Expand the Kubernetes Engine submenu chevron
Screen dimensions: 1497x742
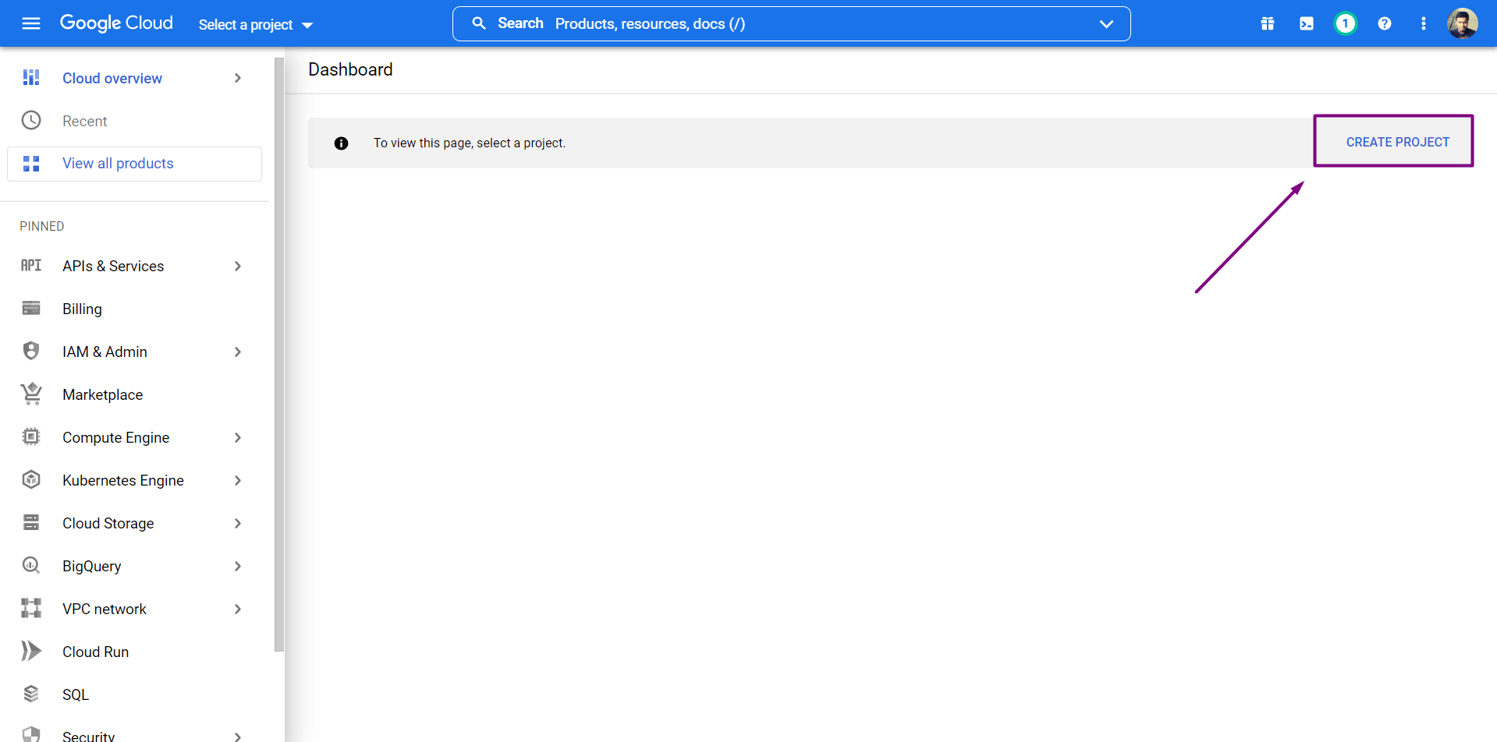(238, 480)
